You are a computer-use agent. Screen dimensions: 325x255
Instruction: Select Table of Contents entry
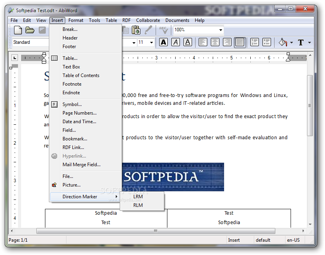86,75
